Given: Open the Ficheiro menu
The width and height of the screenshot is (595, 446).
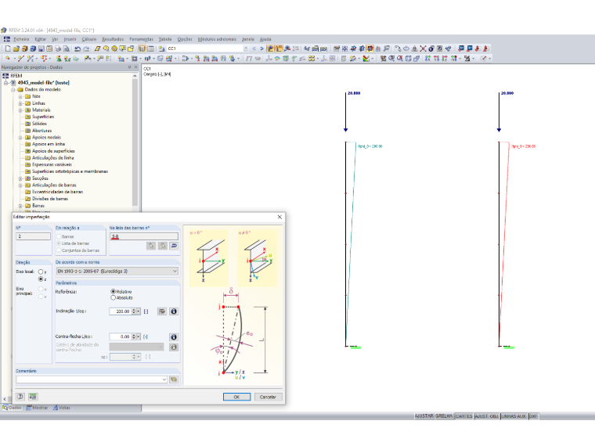Looking at the screenshot, I should 21,39.
